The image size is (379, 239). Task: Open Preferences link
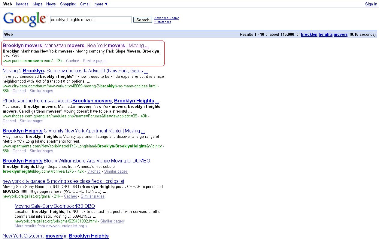(x=162, y=22)
